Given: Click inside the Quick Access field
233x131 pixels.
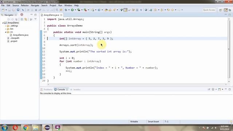Looking at the screenshot, I should pyautogui.click(x=209, y=10).
